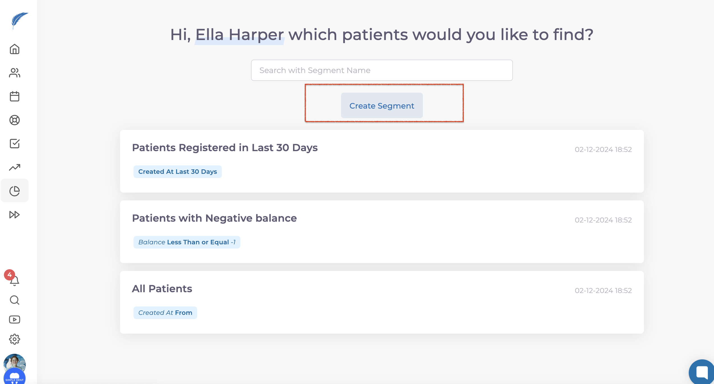Click the lifebuoy support icon

click(15, 120)
